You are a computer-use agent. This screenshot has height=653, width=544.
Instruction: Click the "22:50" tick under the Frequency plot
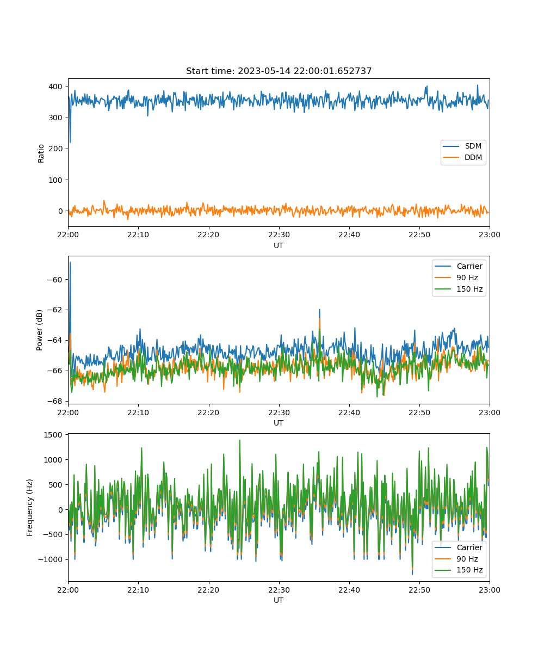pos(419,589)
